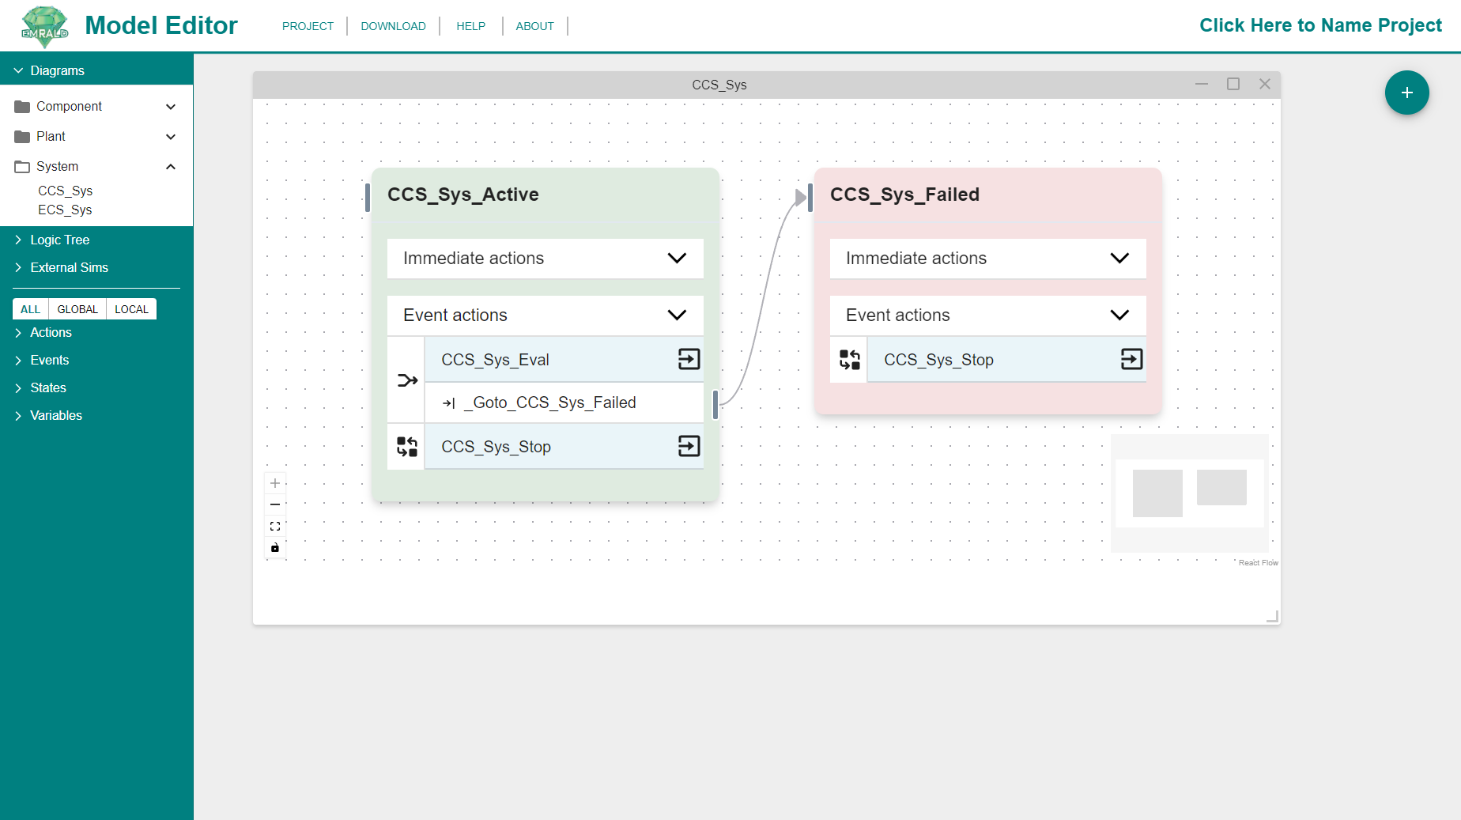Click the CCS_Sys_Active node title
Viewport: 1461px width, 820px height.
[463, 195]
